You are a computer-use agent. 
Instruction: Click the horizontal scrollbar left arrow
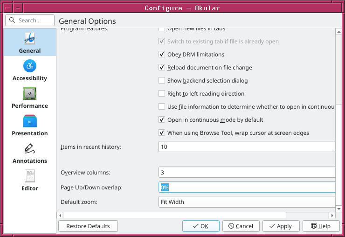60,215
